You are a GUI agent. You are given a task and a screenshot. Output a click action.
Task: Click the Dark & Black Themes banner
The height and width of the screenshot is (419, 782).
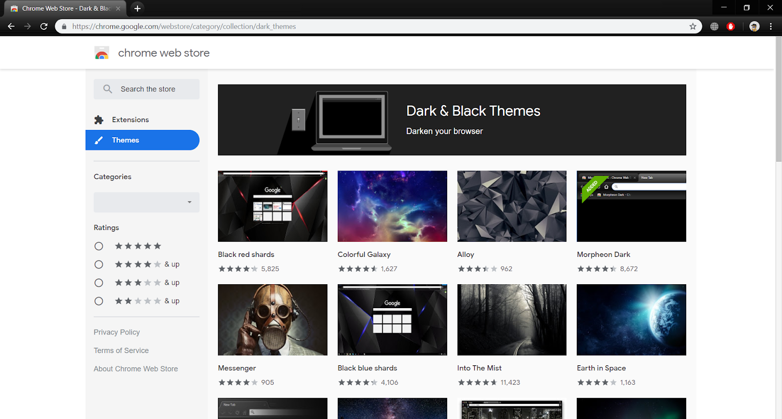point(452,120)
